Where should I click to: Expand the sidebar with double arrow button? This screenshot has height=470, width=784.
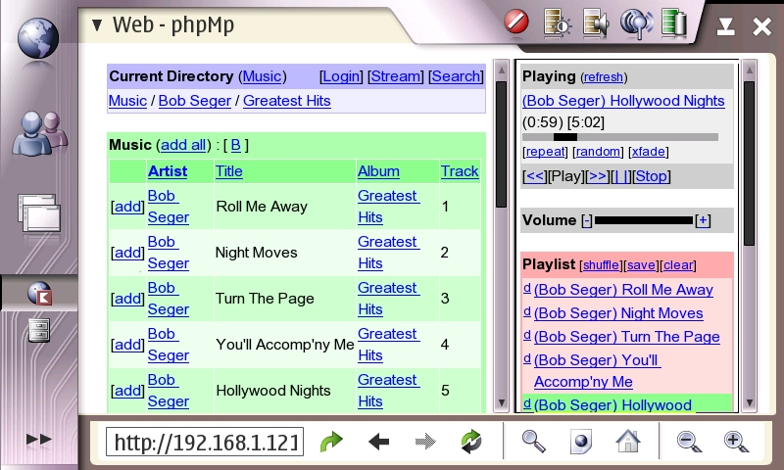(38, 440)
